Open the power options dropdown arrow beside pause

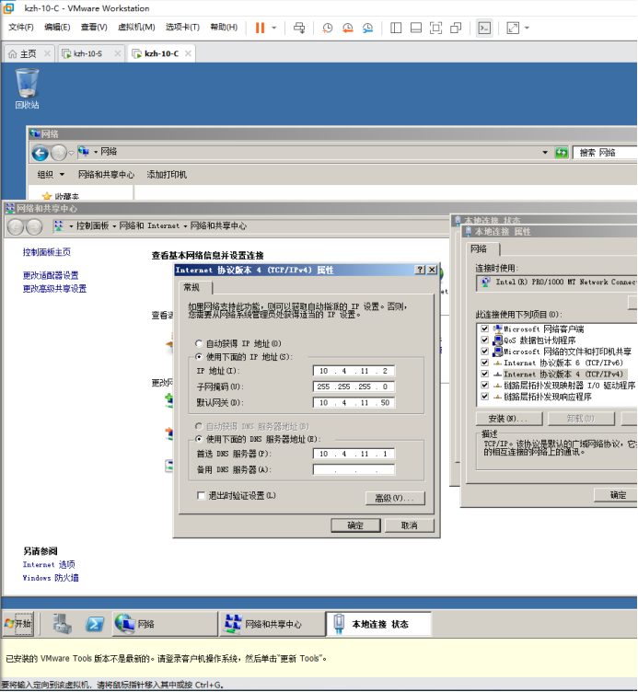tap(273, 28)
